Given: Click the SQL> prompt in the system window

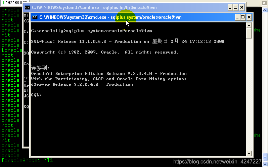Looking at the screenshot, I should tap(36, 95).
